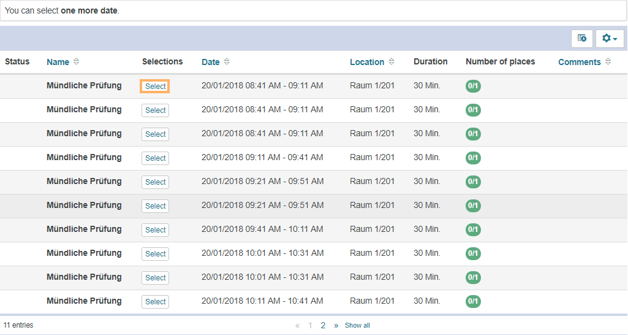Sort by Location column header text
The height and width of the screenshot is (335, 628).
pos(367,62)
